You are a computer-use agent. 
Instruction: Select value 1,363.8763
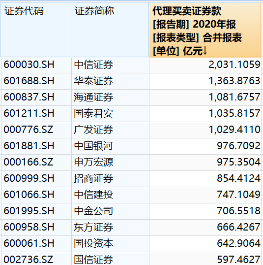pos(205,81)
